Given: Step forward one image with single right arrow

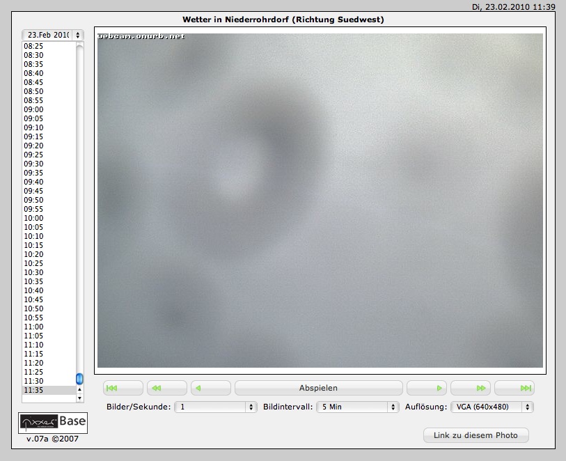Looking at the screenshot, I should (x=426, y=388).
